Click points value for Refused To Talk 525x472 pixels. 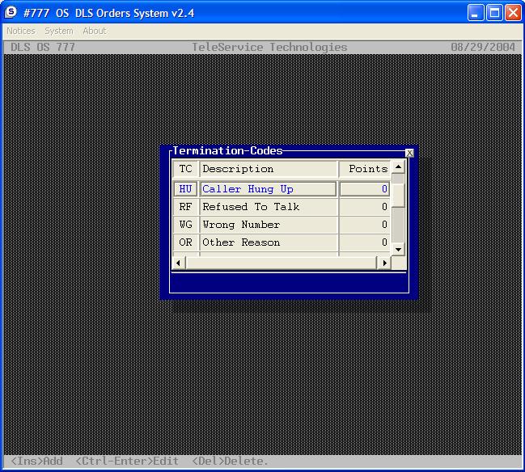tap(365, 207)
